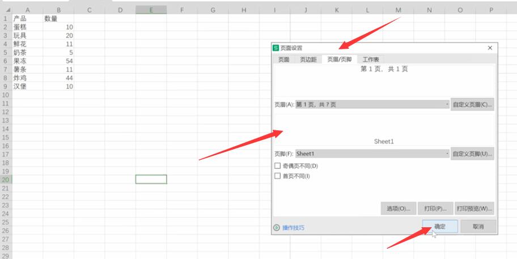Click the select-all corner of the sheet
This screenshot has width=517, height=259.
click(6, 10)
